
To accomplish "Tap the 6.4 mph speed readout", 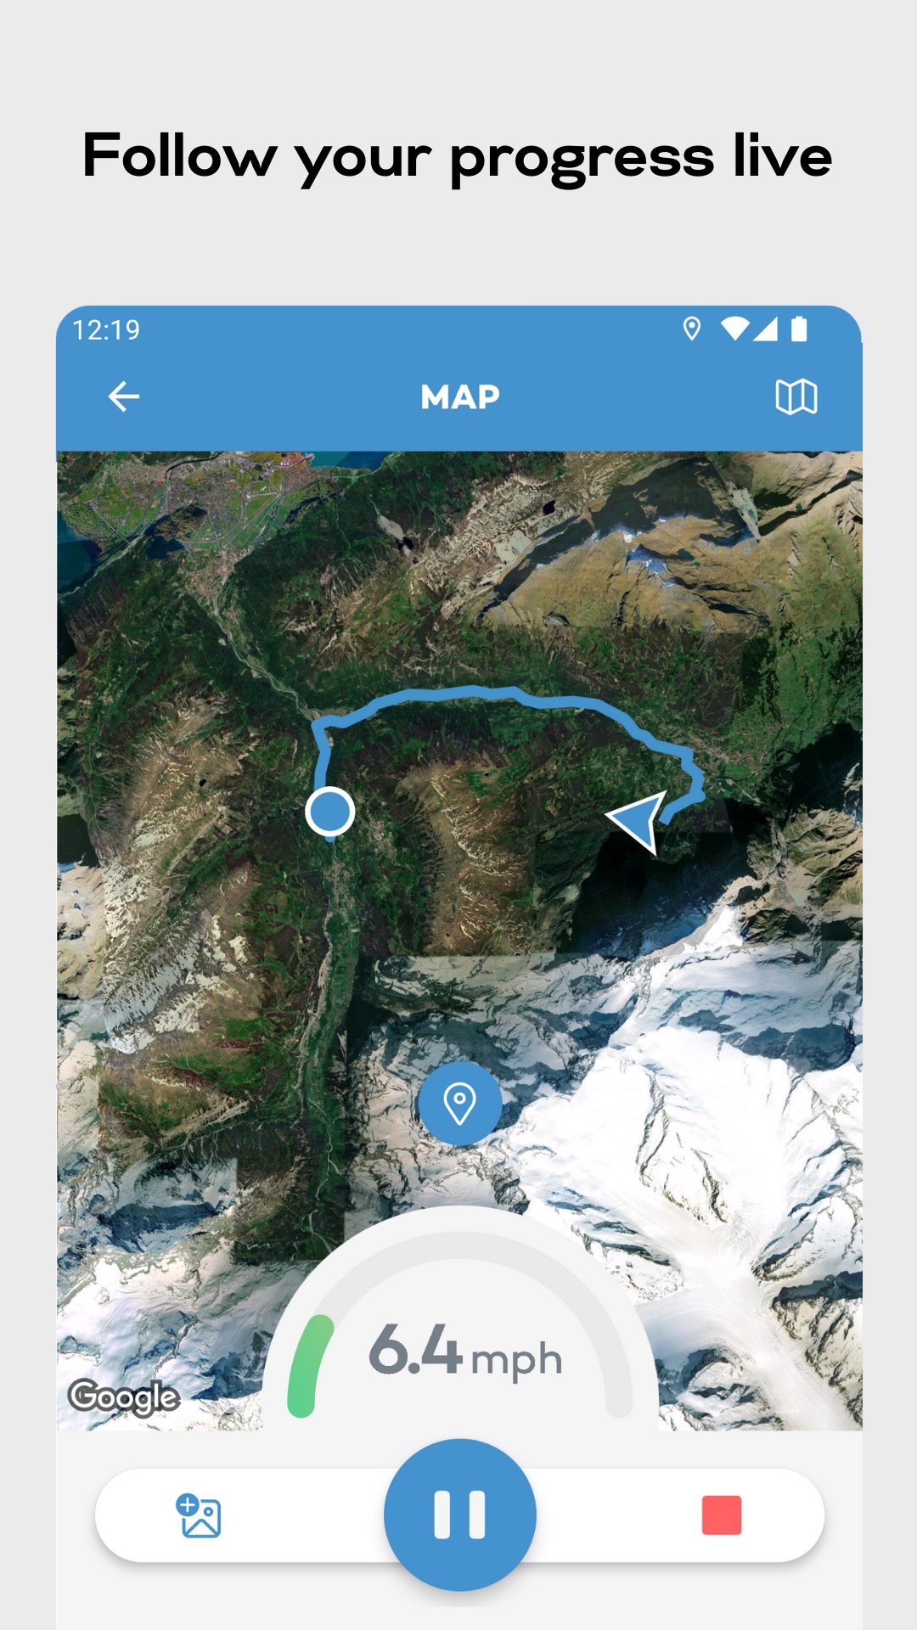I will point(465,1351).
